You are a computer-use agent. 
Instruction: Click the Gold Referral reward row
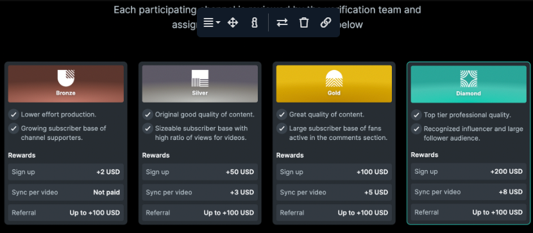pos(334,212)
